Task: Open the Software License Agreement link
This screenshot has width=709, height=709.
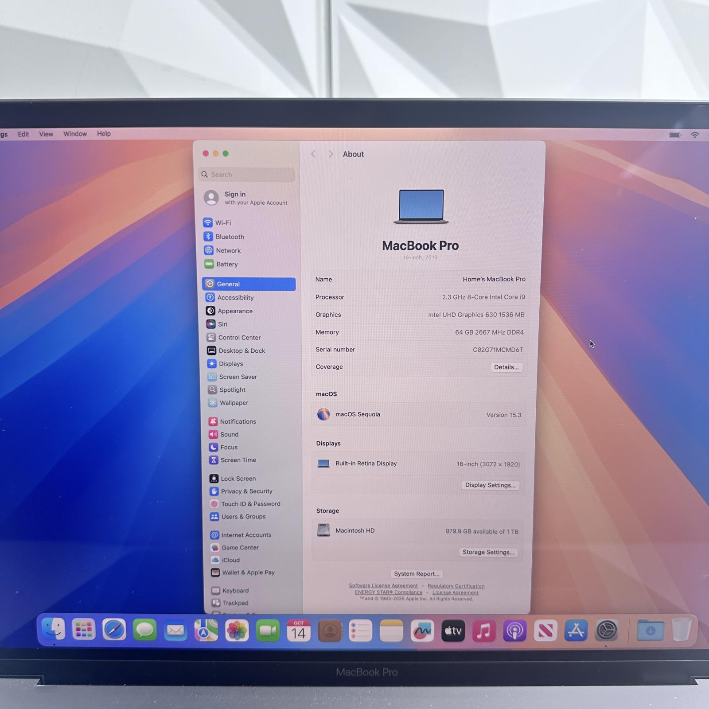Action: 383,585
